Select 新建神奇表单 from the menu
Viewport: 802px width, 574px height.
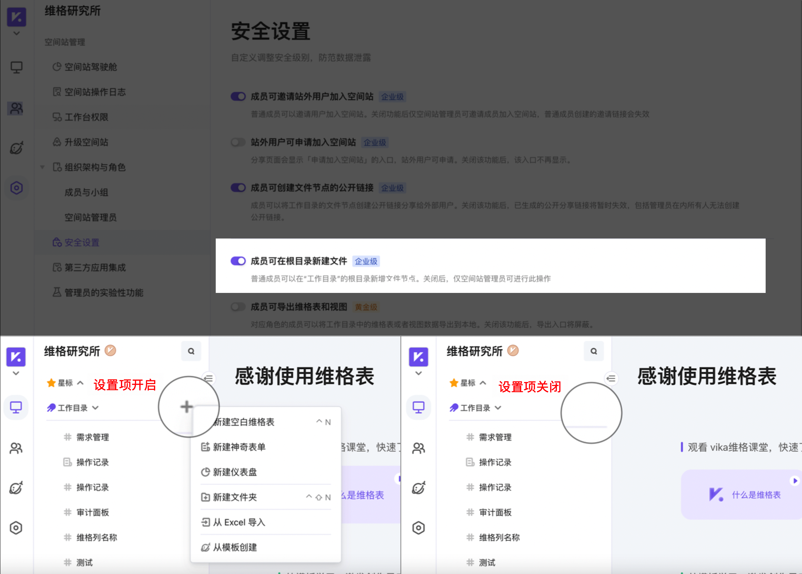click(x=239, y=447)
